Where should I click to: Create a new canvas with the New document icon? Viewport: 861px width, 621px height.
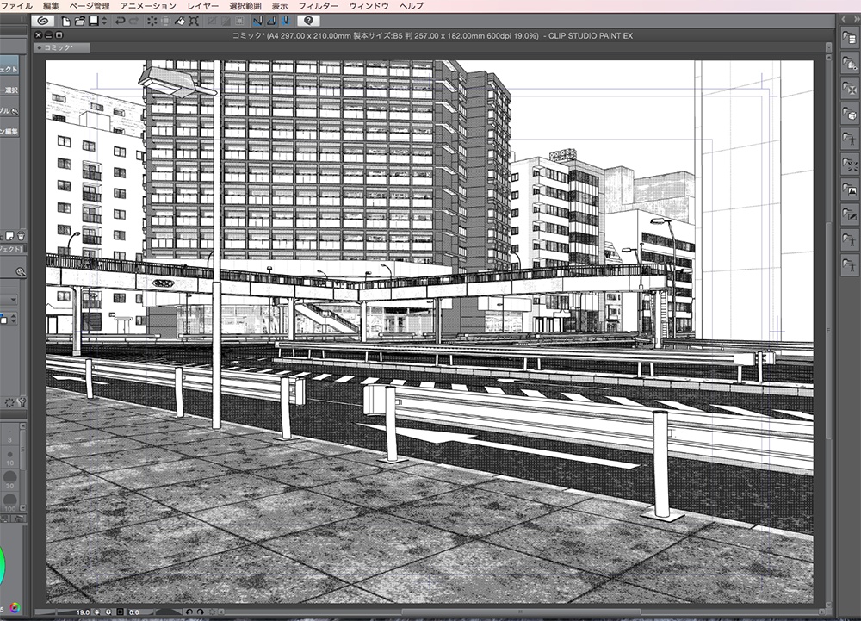(x=67, y=21)
